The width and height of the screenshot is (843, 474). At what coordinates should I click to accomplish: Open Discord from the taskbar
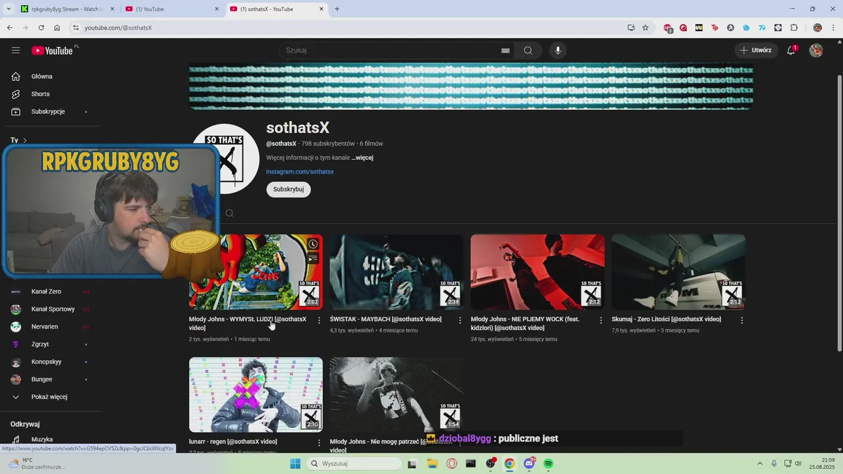(x=529, y=463)
